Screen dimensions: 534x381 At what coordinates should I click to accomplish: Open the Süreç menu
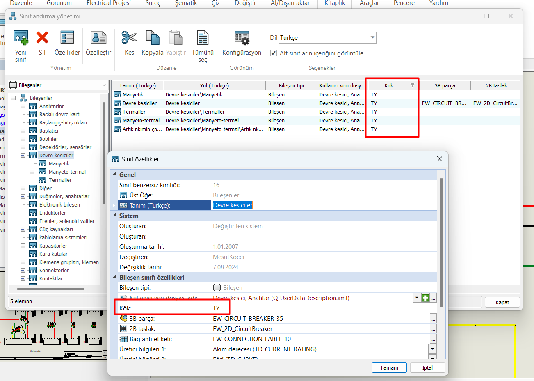pyautogui.click(x=153, y=3)
